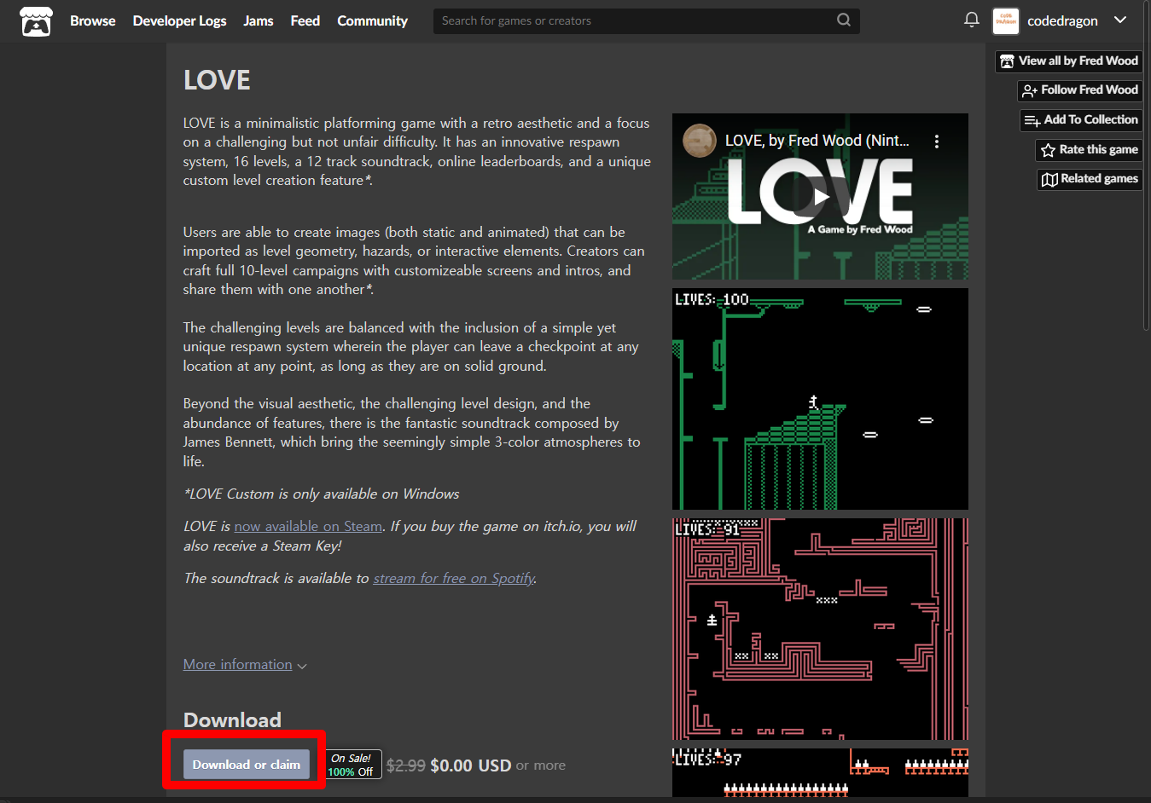Open the itch.io home logo
This screenshot has height=803, width=1151.
point(36,21)
